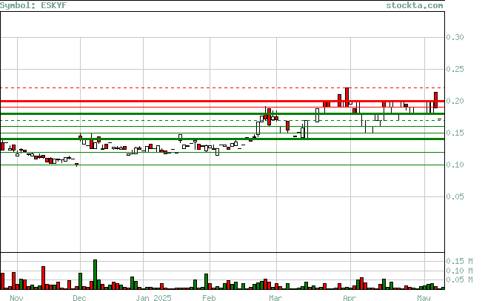Click the Feb date axis label

(209, 297)
